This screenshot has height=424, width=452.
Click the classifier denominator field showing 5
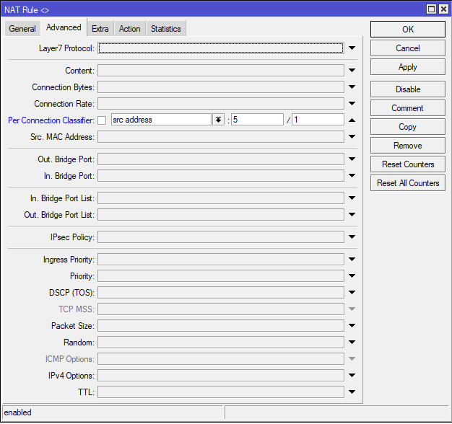pos(257,120)
